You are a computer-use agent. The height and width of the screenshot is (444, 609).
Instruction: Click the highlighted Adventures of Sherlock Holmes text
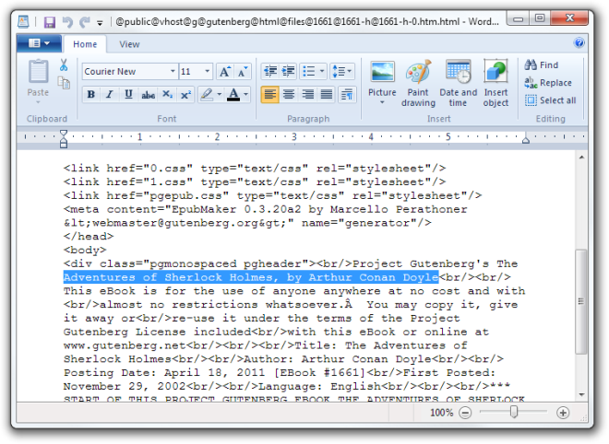[x=251, y=277]
